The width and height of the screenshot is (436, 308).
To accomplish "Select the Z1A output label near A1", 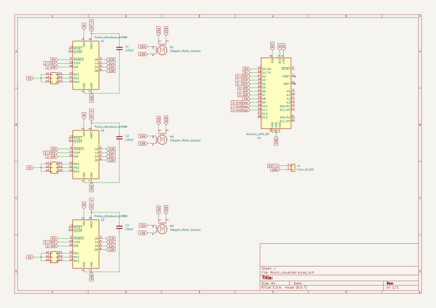I will 111,63.
